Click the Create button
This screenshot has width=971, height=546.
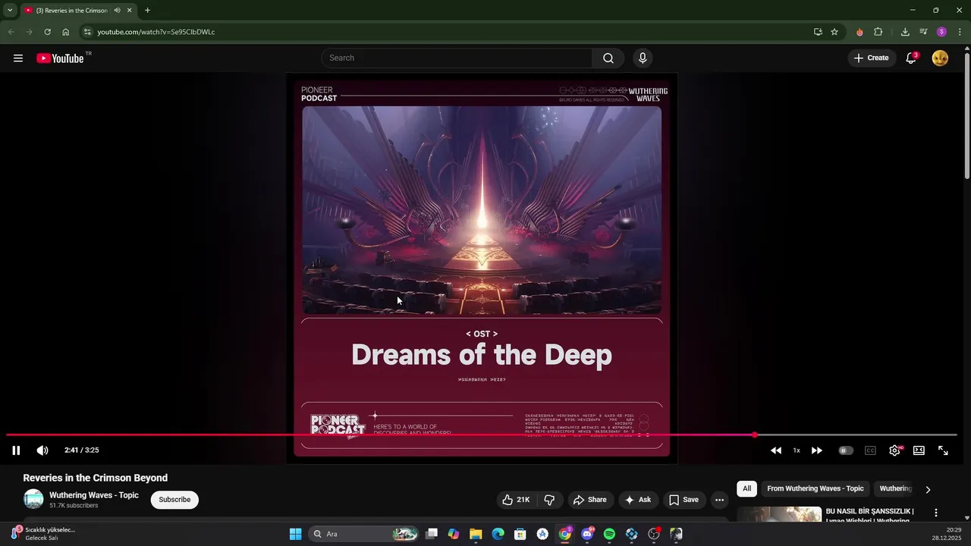pyautogui.click(x=871, y=58)
